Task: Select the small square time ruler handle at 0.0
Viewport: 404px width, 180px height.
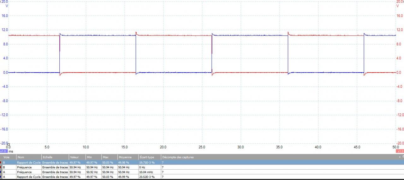Action: point(9,145)
